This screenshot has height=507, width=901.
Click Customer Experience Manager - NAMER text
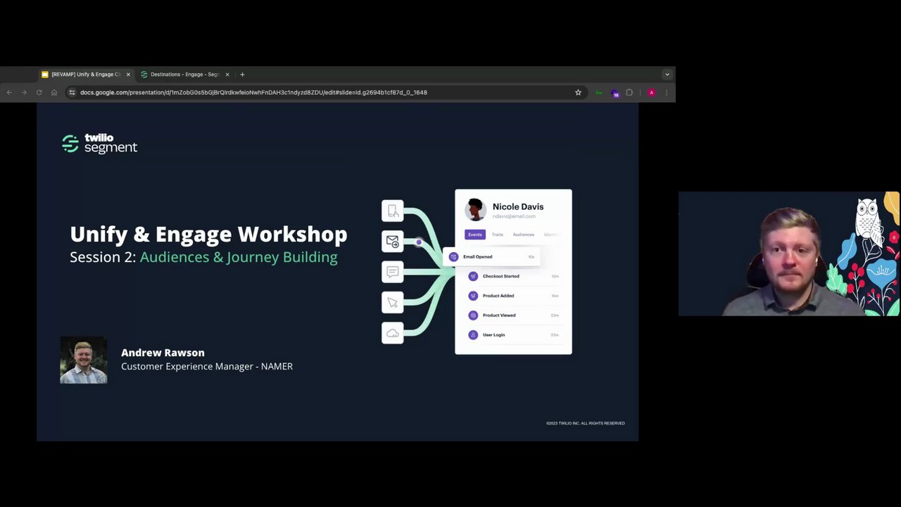click(x=207, y=366)
